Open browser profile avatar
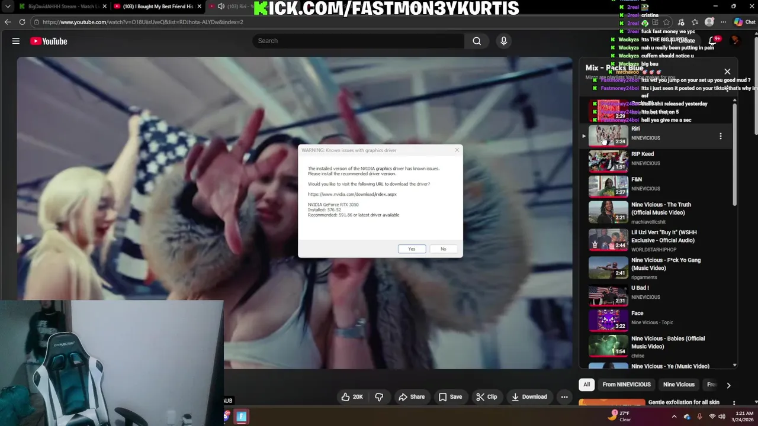This screenshot has width=758, height=426. [x=709, y=22]
